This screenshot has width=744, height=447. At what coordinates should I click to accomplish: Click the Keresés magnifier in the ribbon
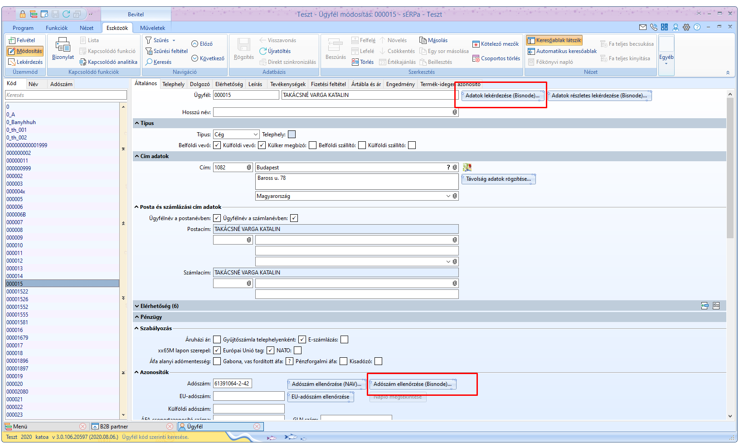[x=149, y=62]
